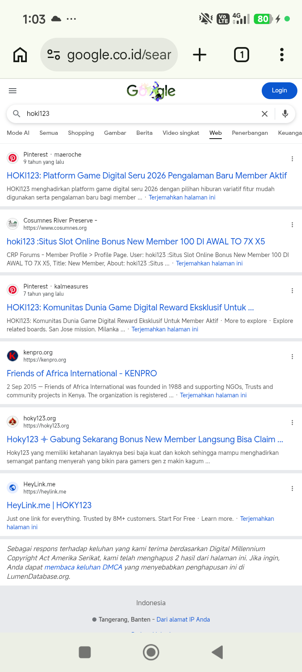302x672 pixels.
Task: Click the blue Login button
Action: [279, 91]
